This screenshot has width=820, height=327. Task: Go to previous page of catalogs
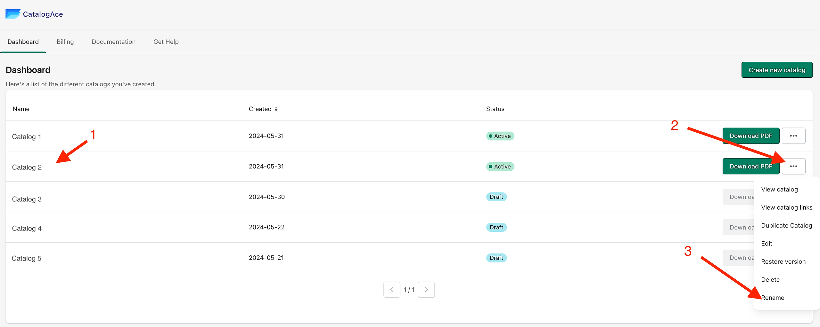pyautogui.click(x=392, y=290)
